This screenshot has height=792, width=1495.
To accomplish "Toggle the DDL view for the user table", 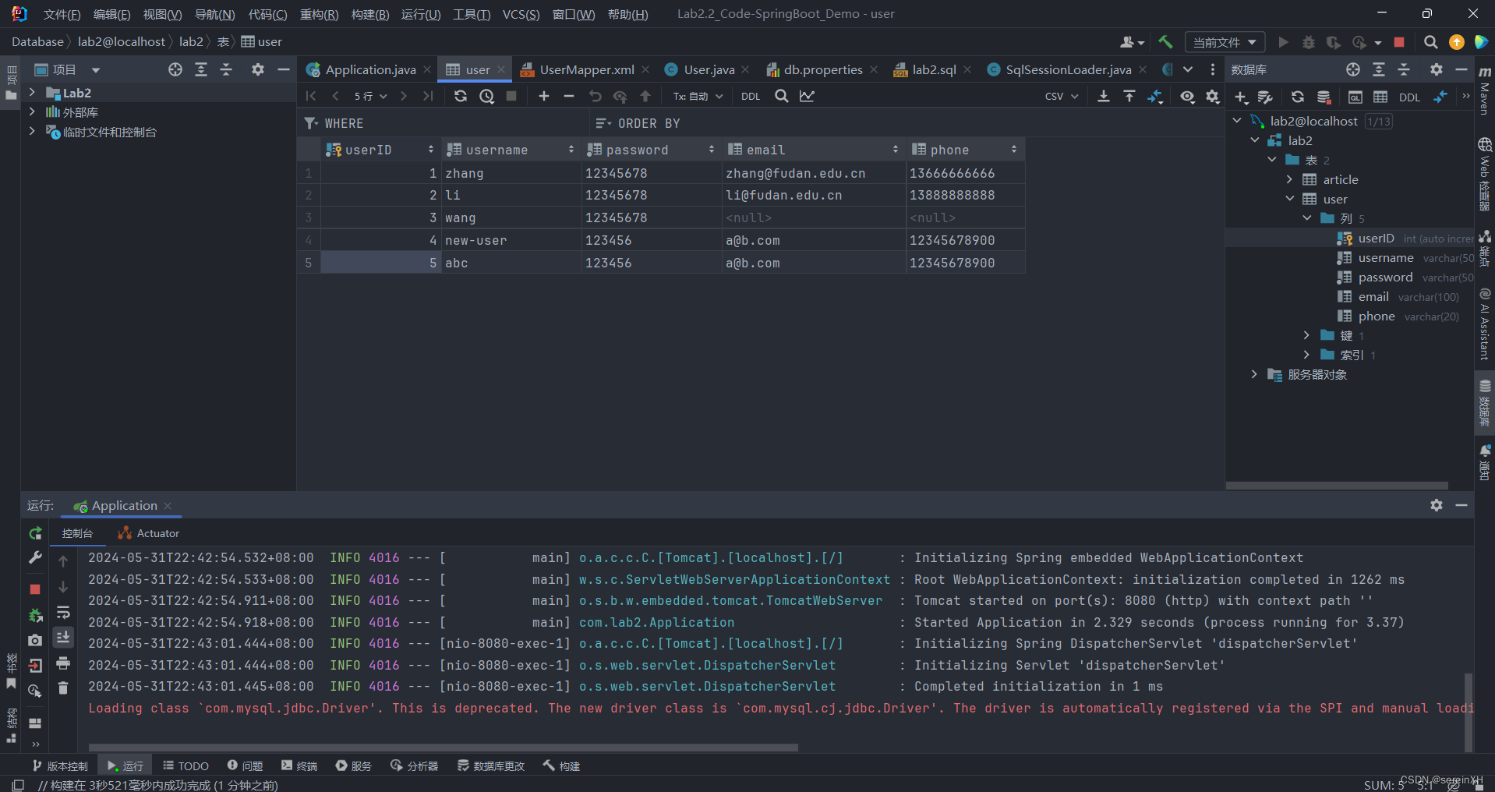I will coord(749,96).
